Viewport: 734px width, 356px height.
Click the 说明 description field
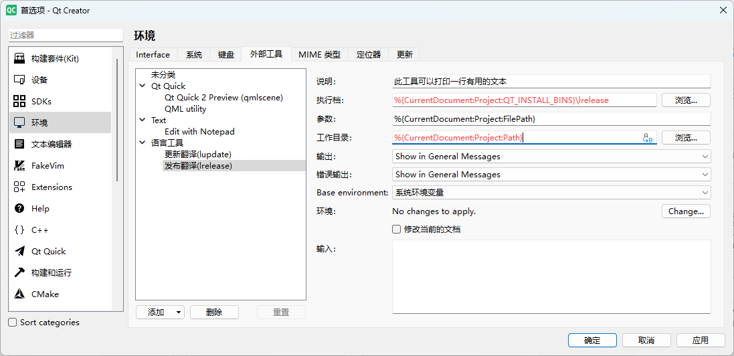551,82
